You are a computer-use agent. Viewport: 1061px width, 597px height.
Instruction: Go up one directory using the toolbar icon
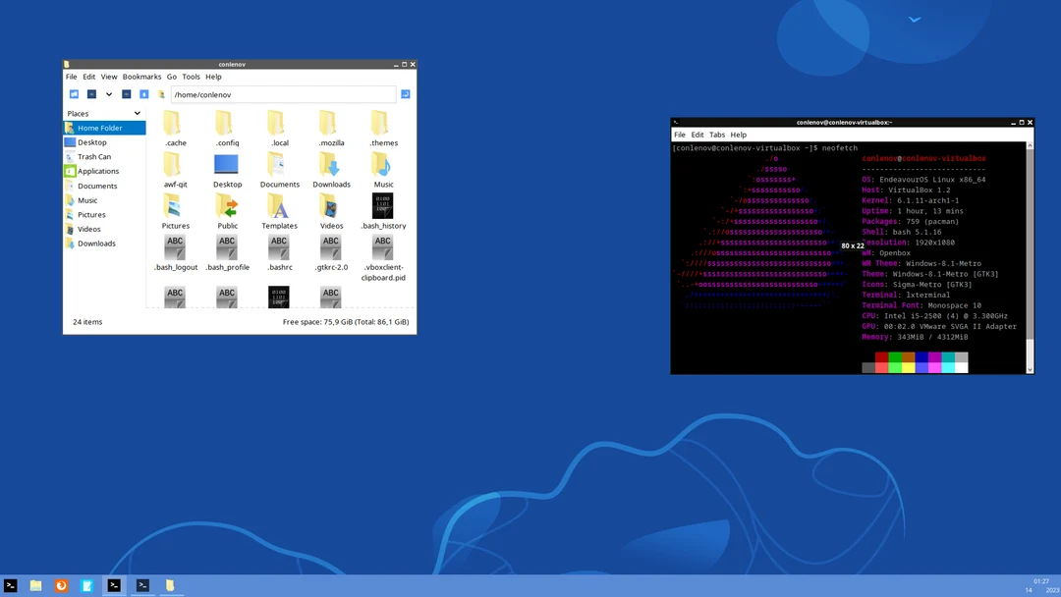pos(126,94)
